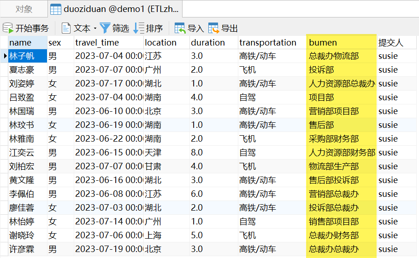The image size is (419, 258).
Task: Click the bumen cell 人力资源部财务部
Action: click(342, 153)
